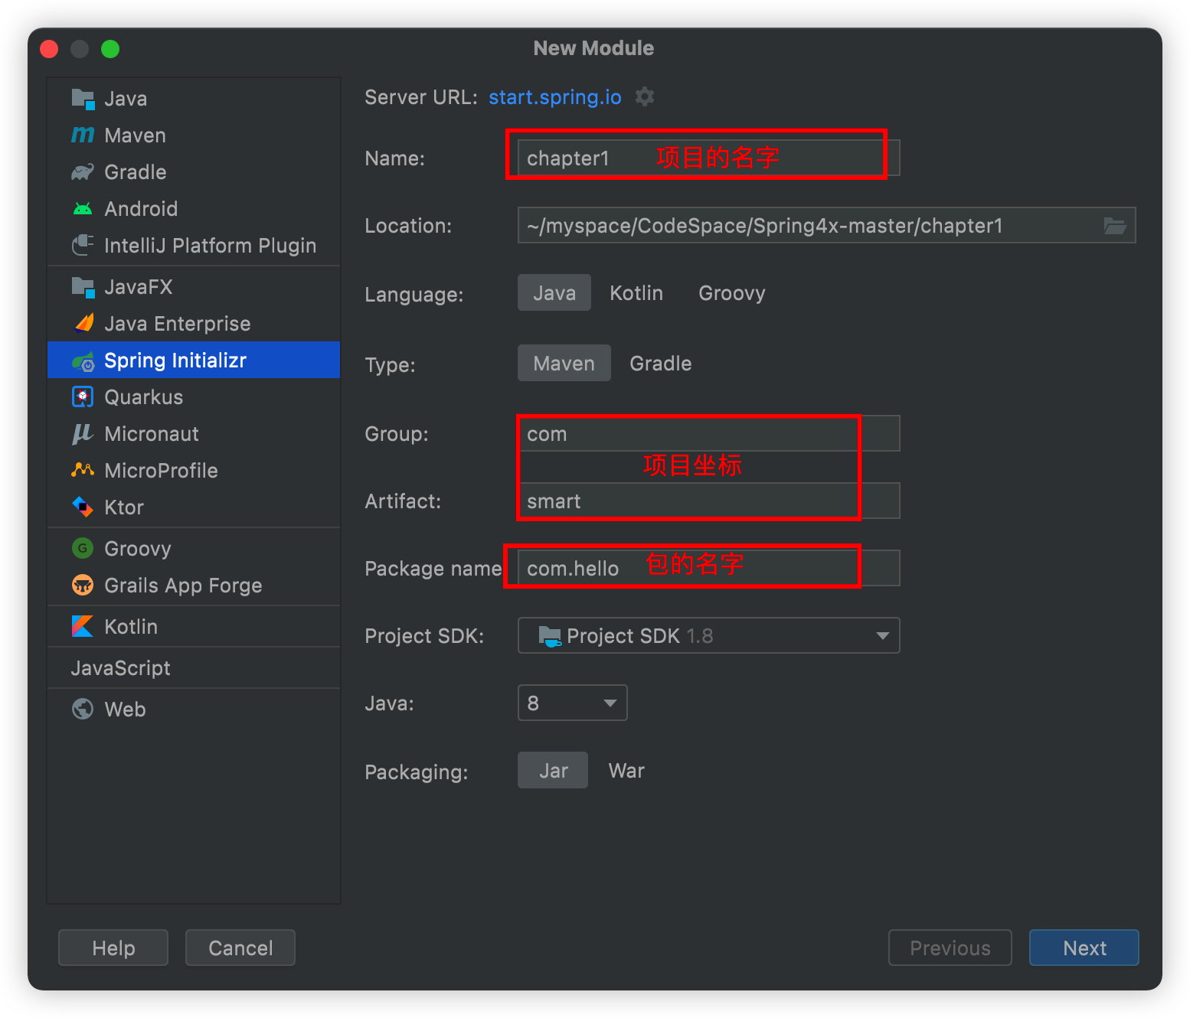Choose Gradle as the build type
Viewport: 1190px width, 1018px height.
(x=661, y=364)
